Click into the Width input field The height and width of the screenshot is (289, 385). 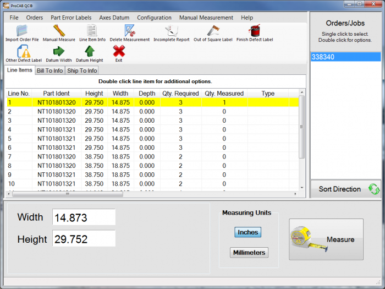tap(84, 217)
